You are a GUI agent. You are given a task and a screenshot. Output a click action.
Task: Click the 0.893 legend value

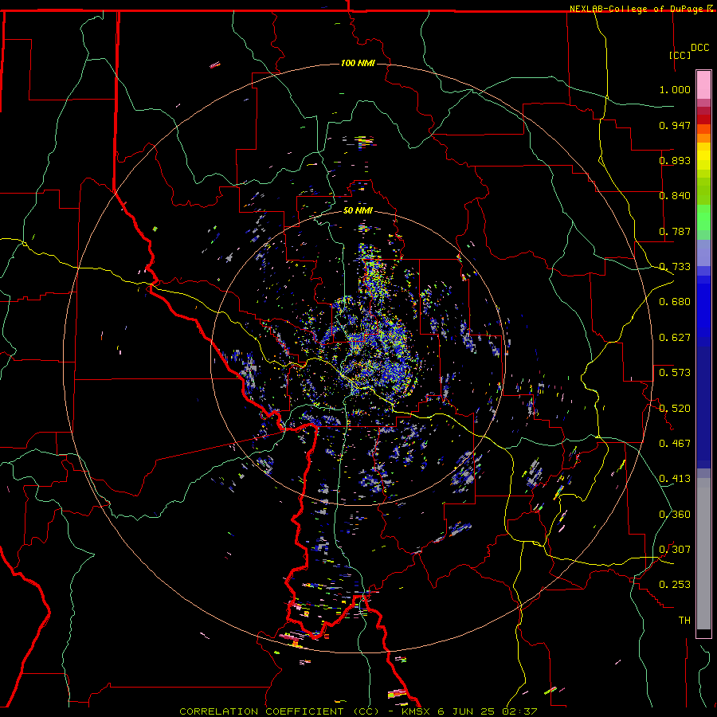point(675,160)
